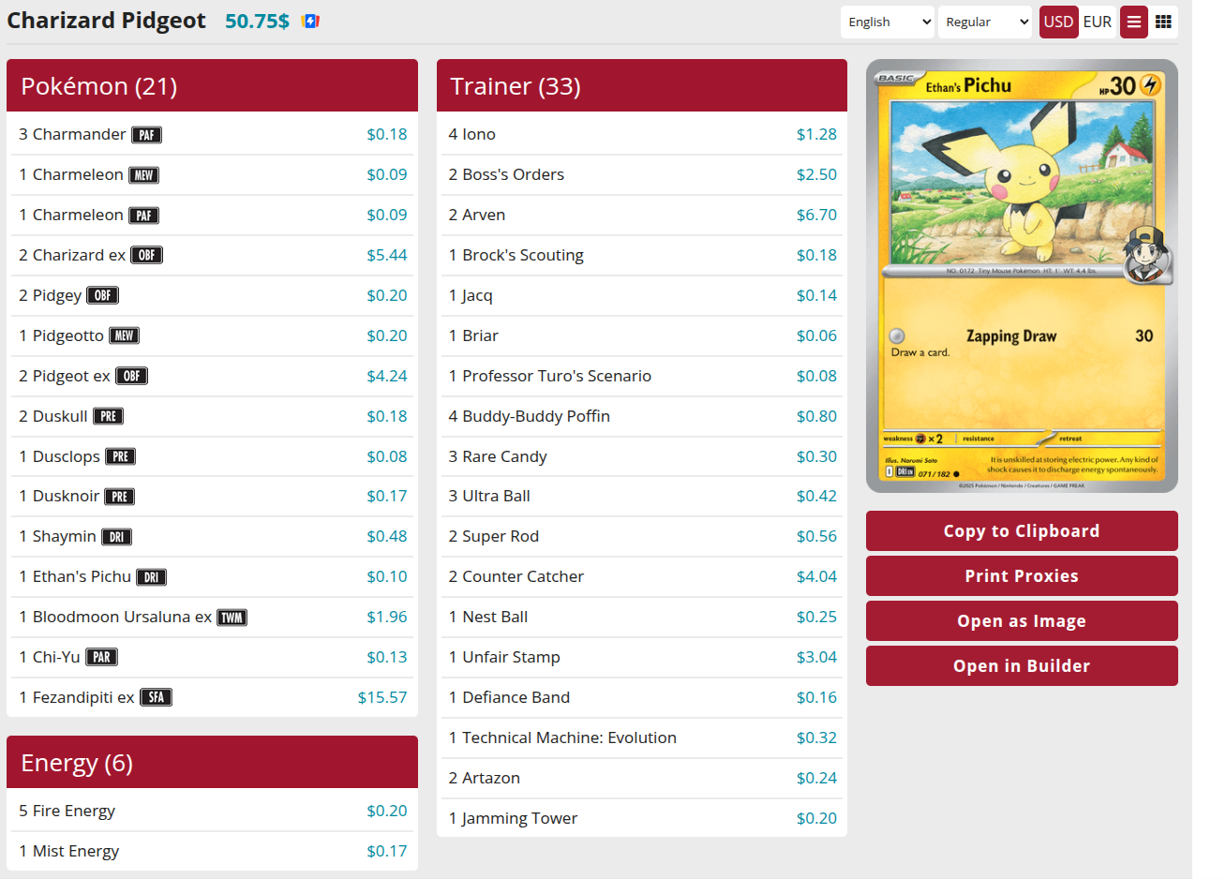Click Artazon stadium entry

point(642,779)
